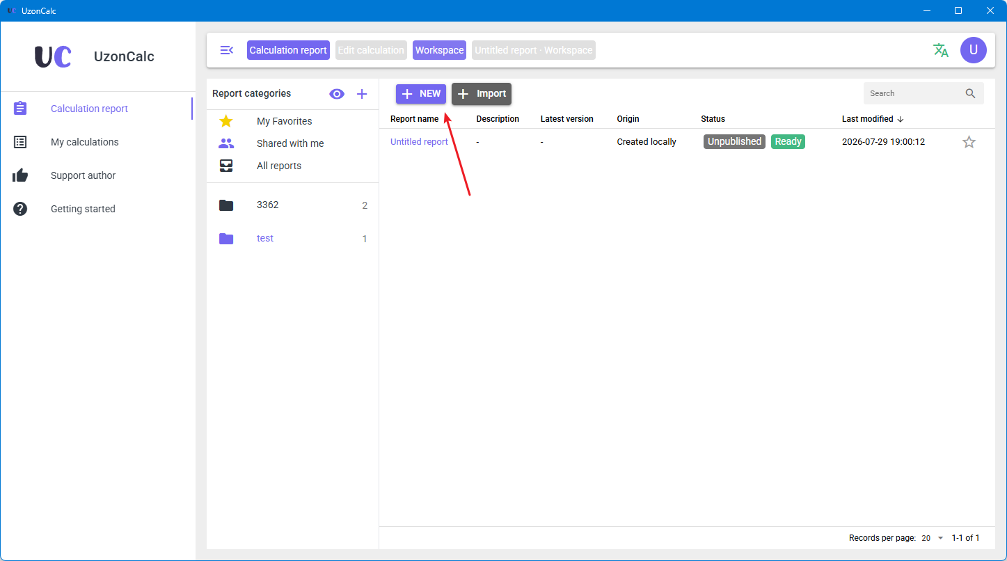Click the Origin column header
The image size is (1007, 561).
point(628,119)
